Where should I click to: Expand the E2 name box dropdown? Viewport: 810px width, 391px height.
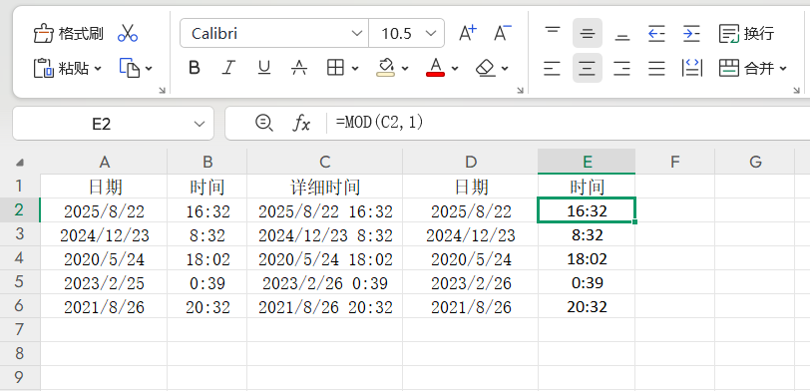pyautogui.click(x=199, y=124)
